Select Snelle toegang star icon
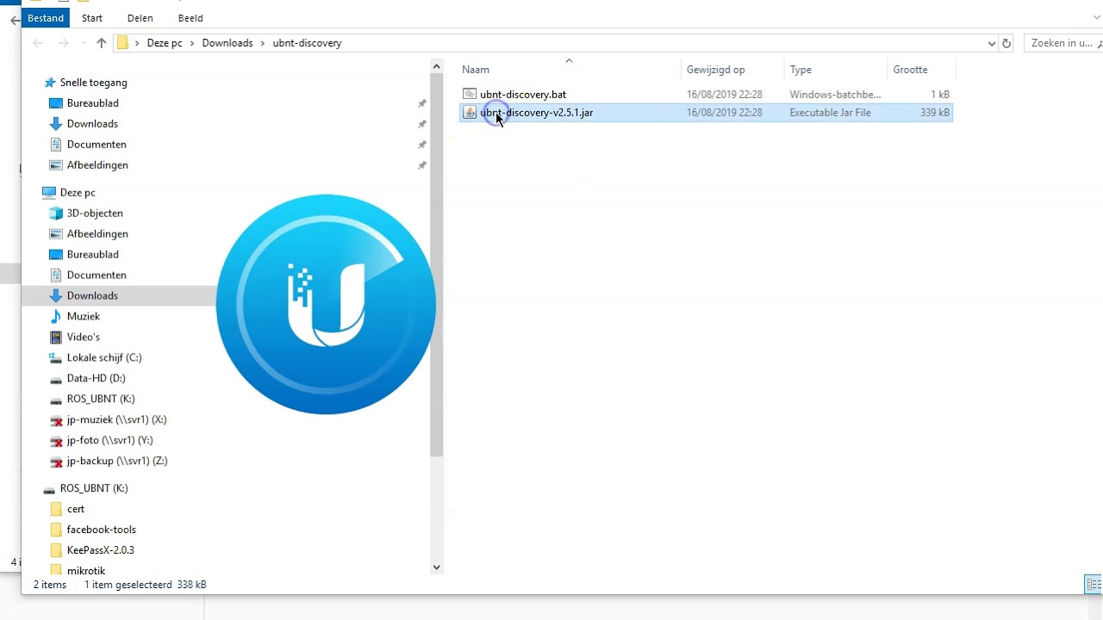 (x=50, y=83)
